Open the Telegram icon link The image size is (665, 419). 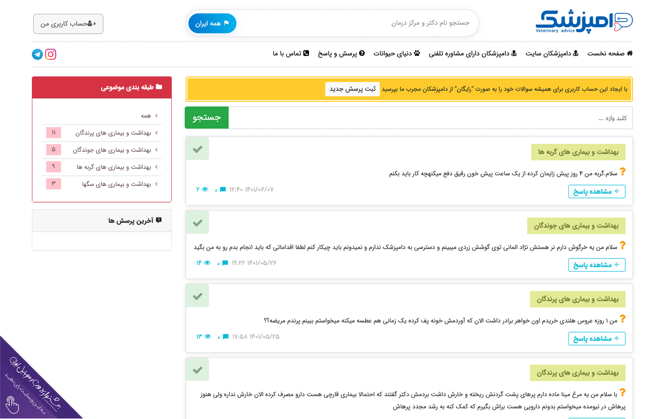[x=37, y=54]
